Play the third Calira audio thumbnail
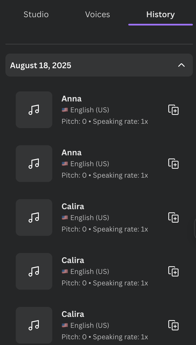The image size is (196, 345). [x=34, y=325]
